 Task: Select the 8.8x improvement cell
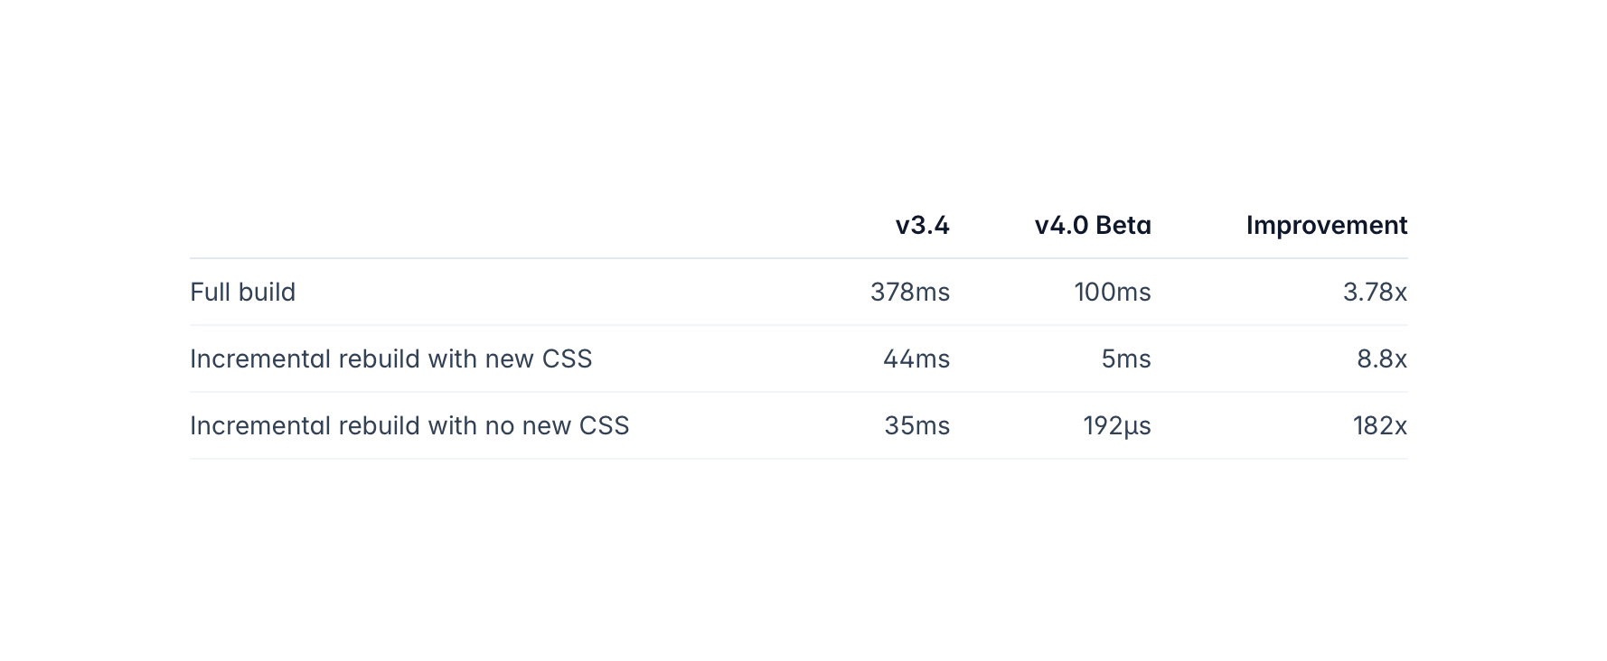(1381, 358)
